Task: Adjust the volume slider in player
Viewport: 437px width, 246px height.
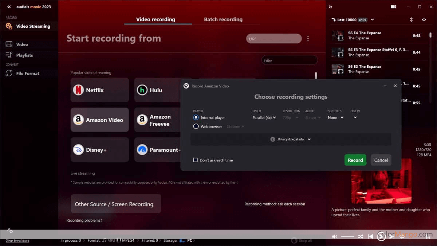Action: coord(347,237)
